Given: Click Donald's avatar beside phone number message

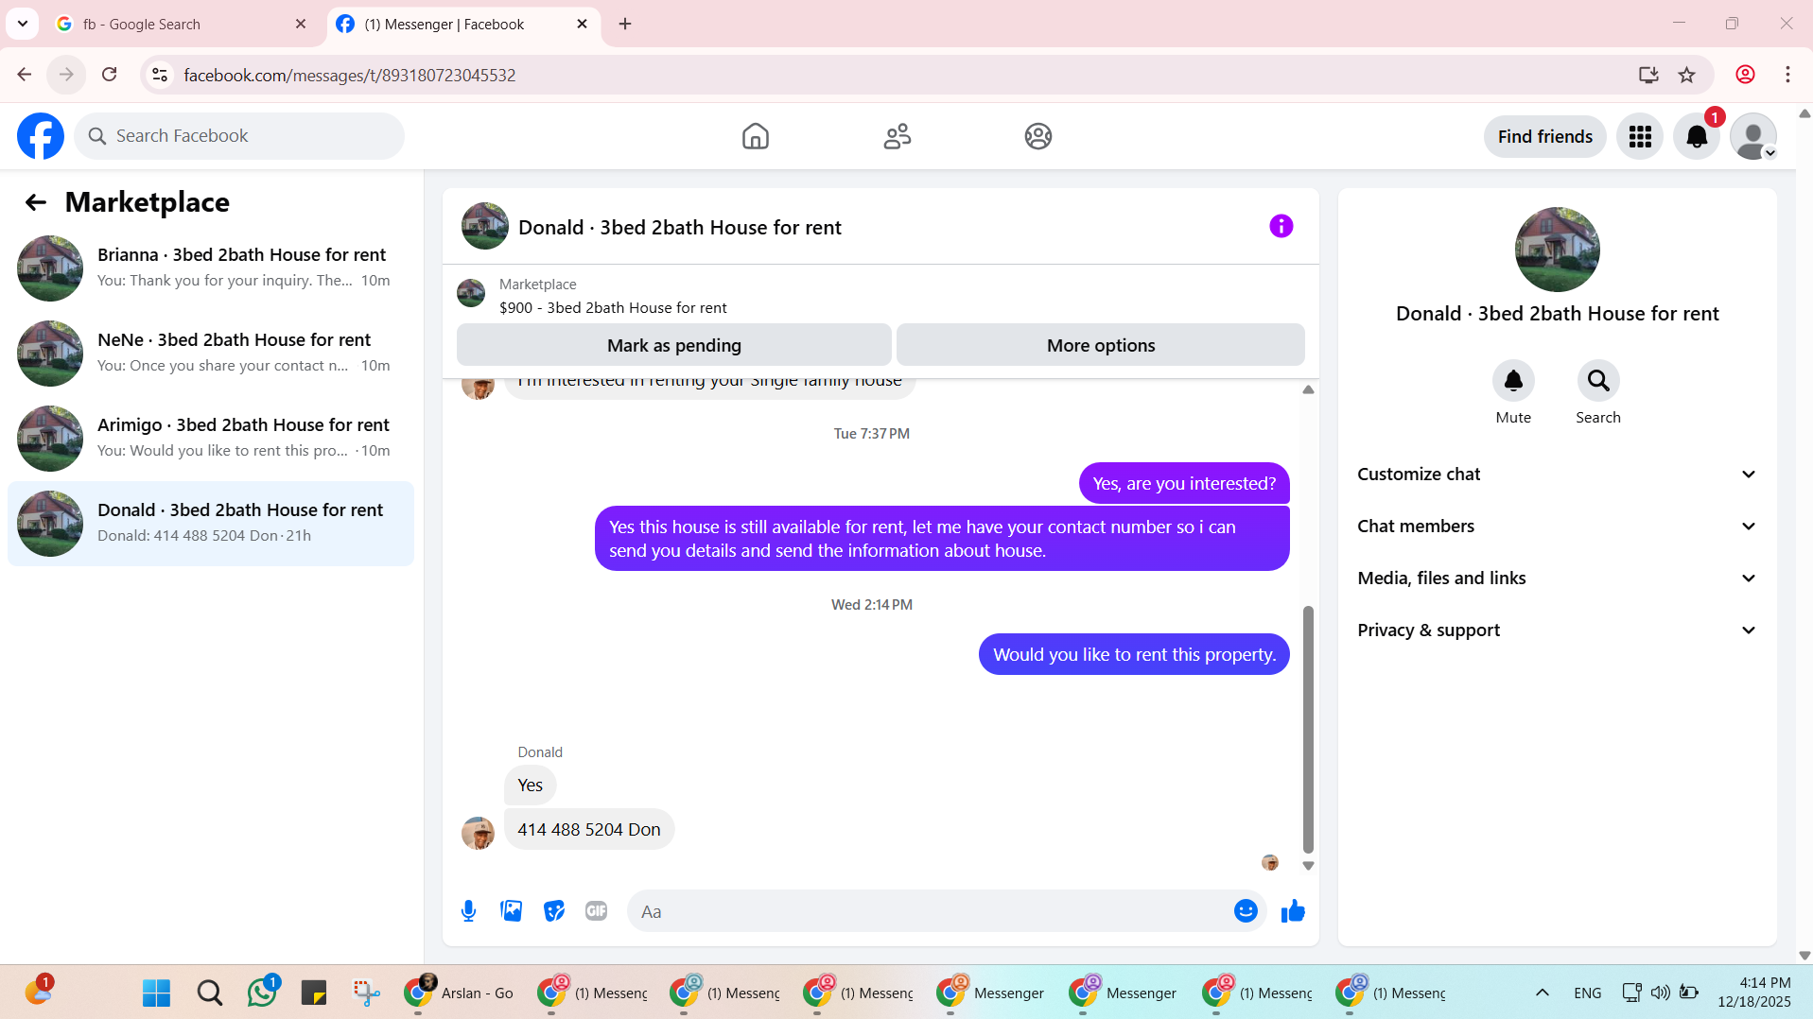Looking at the screenshot, I should click(x=478, y=834).
